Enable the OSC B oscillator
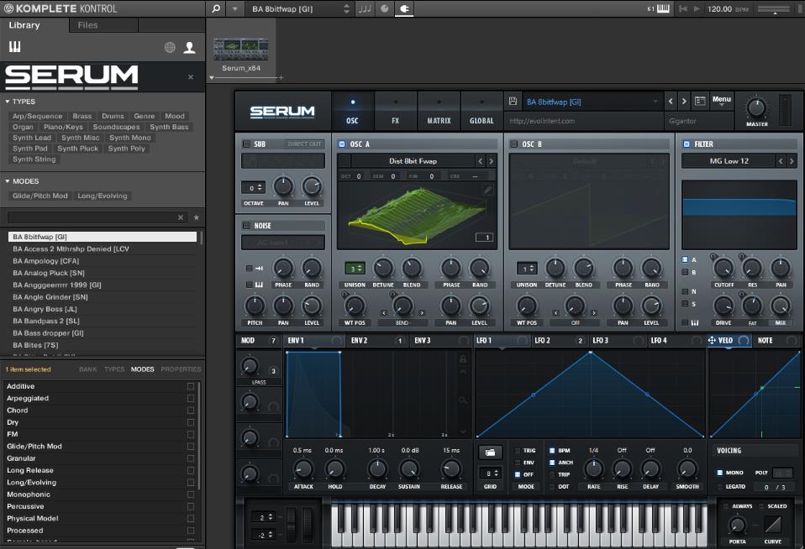 513,144
